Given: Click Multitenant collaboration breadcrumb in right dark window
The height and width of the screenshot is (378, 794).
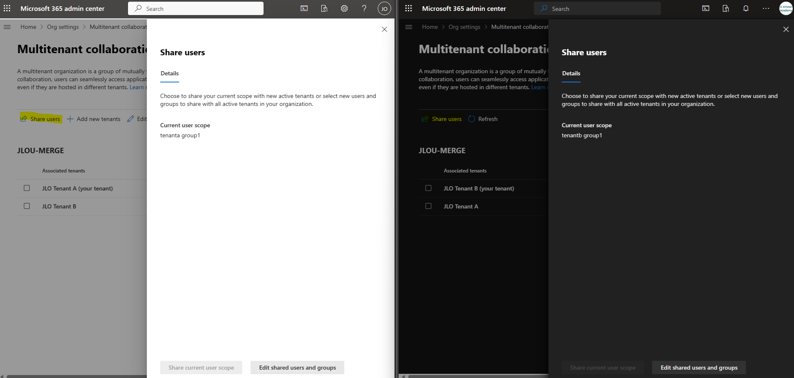Looking at the screenshot, I should pos(520,27).
